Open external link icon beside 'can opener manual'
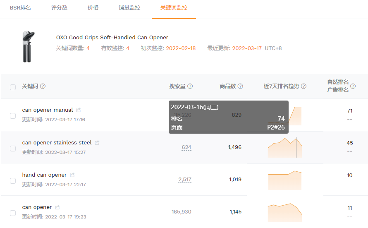The width and height of the screenshot is (368, 228). (79, 110)
